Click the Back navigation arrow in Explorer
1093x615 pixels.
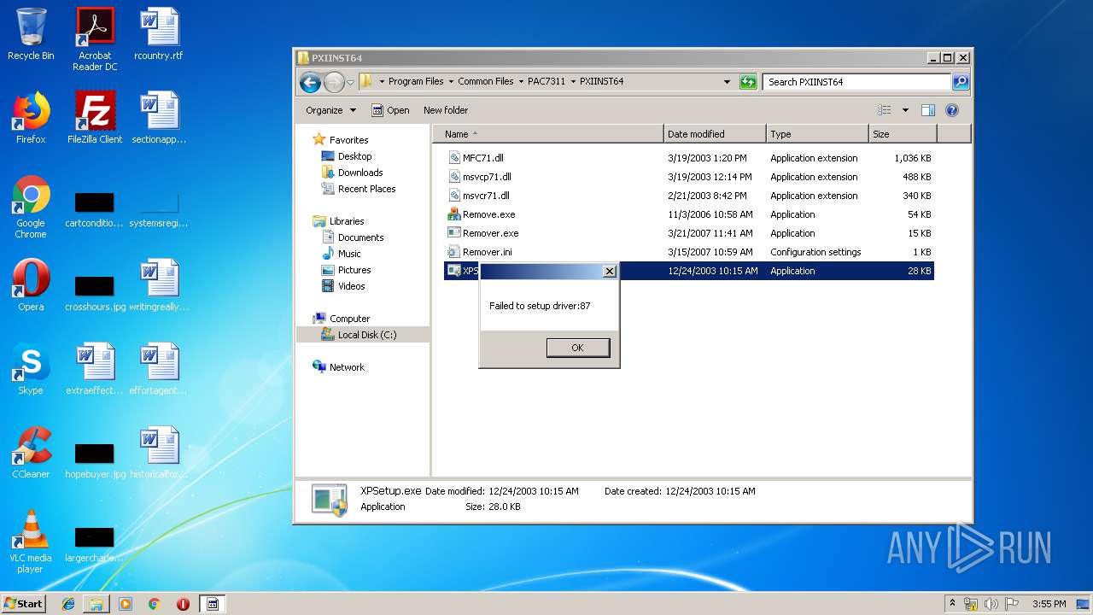[x=311, y=82]
